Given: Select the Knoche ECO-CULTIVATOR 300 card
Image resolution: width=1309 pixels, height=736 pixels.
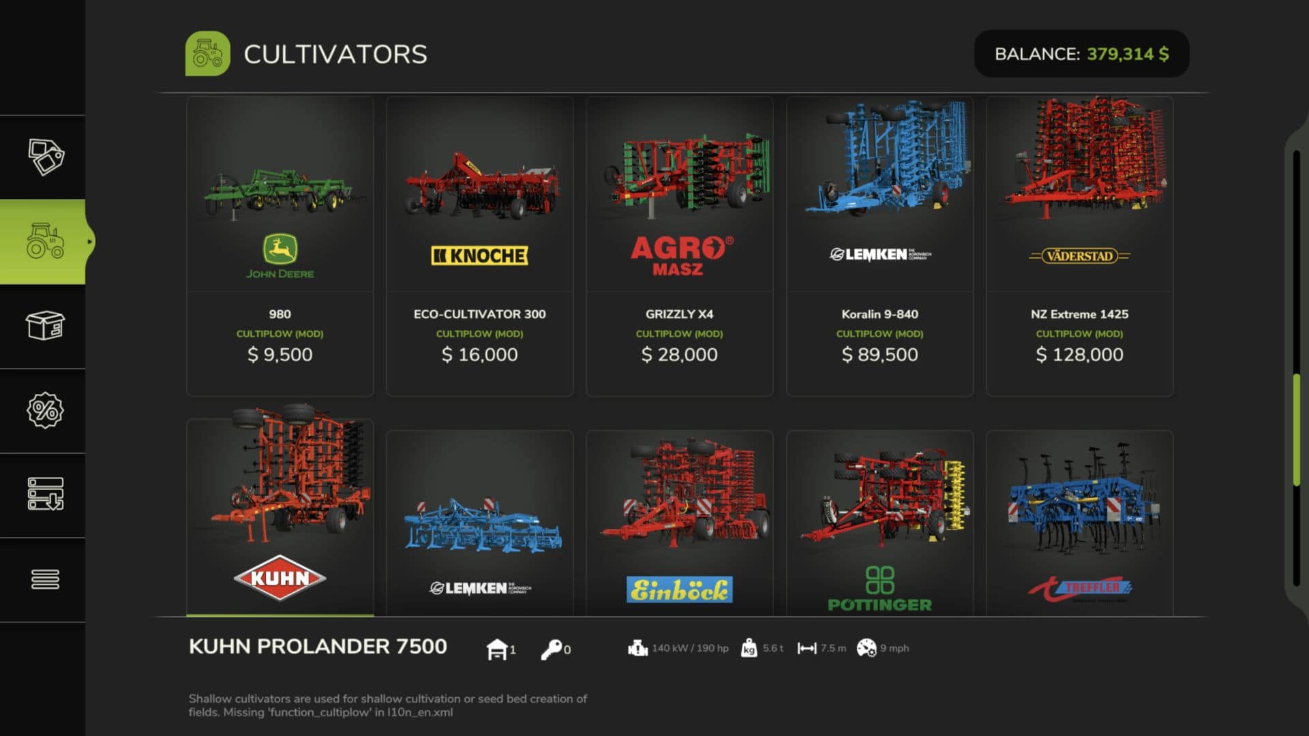Looking at the screenshot, I should pyautogui.click(x=480, y=247).
